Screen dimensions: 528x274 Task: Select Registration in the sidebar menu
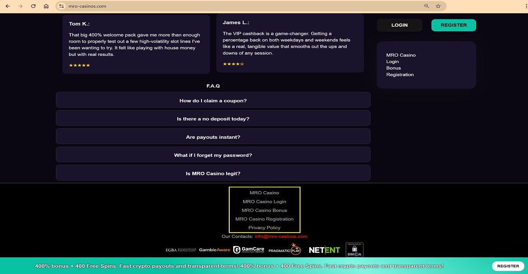pos(400,75)
